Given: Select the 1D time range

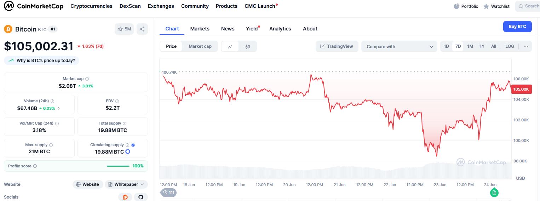Looking at the screenshot, I should click(x=446, y=46).
